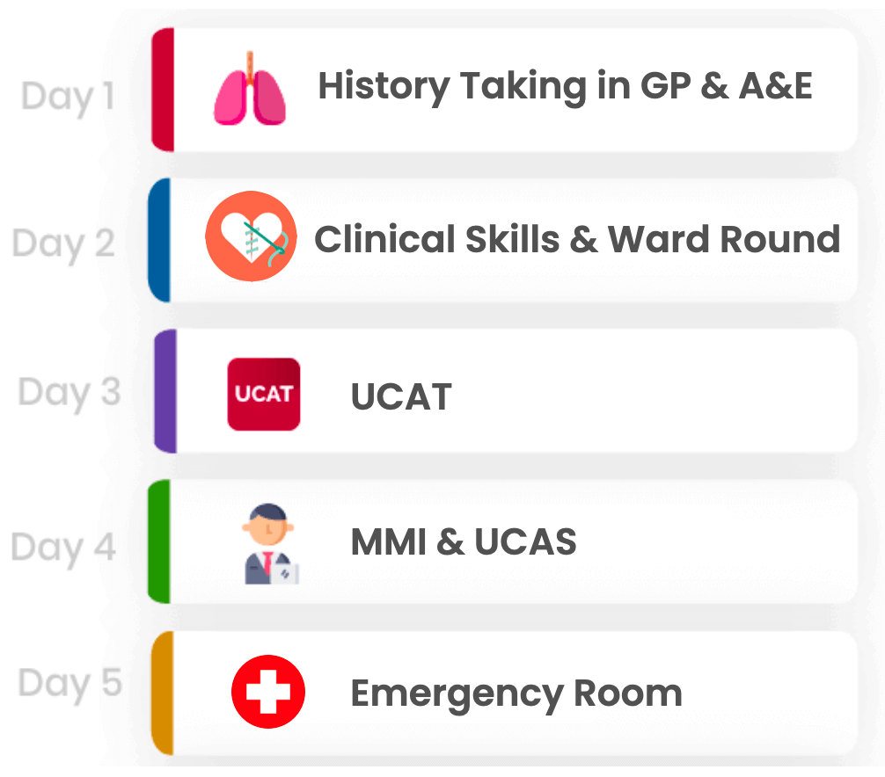Click the red color bar on Day 1 card

[163, 90]
